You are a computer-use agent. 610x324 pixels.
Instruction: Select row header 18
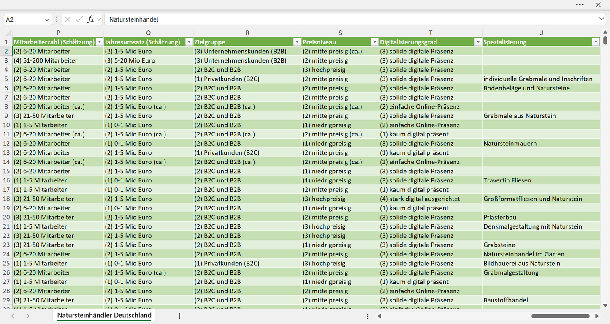pyautogui.click(x=6, y=199)
